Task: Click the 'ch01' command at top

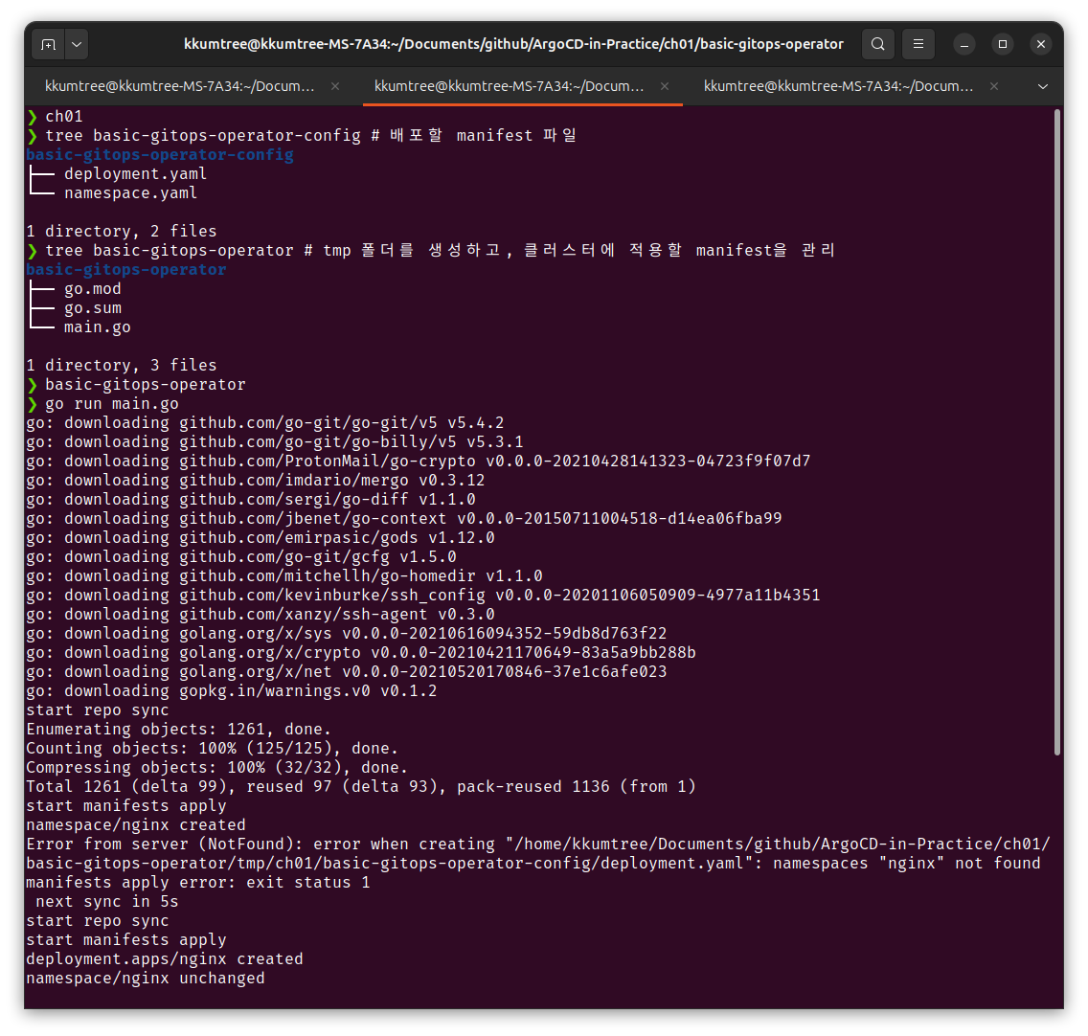Action: [64, 117]
